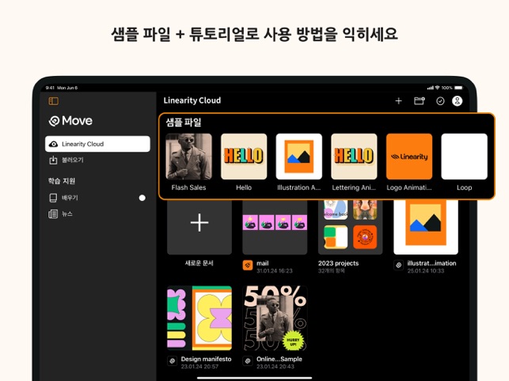Click the orange file icon beside mail
Screen dimensions: 509x381
[248, 266]
